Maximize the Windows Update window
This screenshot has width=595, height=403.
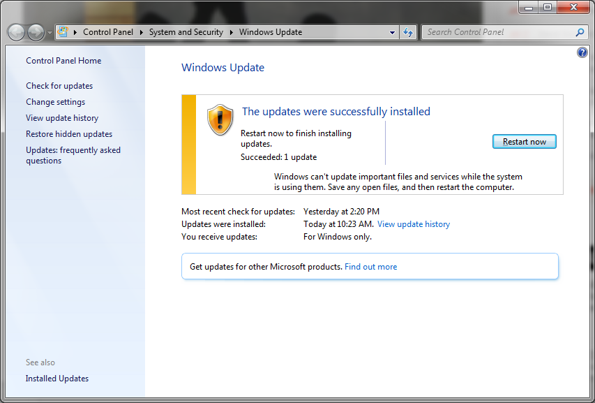[x=547, y=8]
